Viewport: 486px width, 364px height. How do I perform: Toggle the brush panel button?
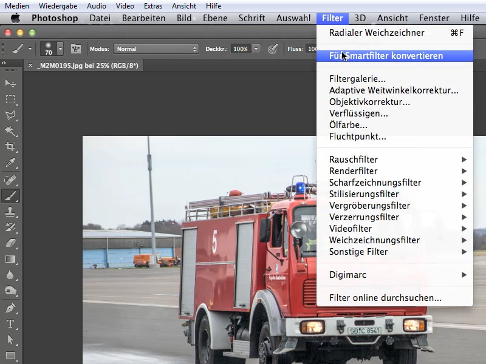pyautogui.click(x=76, y=49)
